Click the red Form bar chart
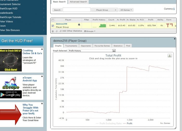 pos(169,25)
